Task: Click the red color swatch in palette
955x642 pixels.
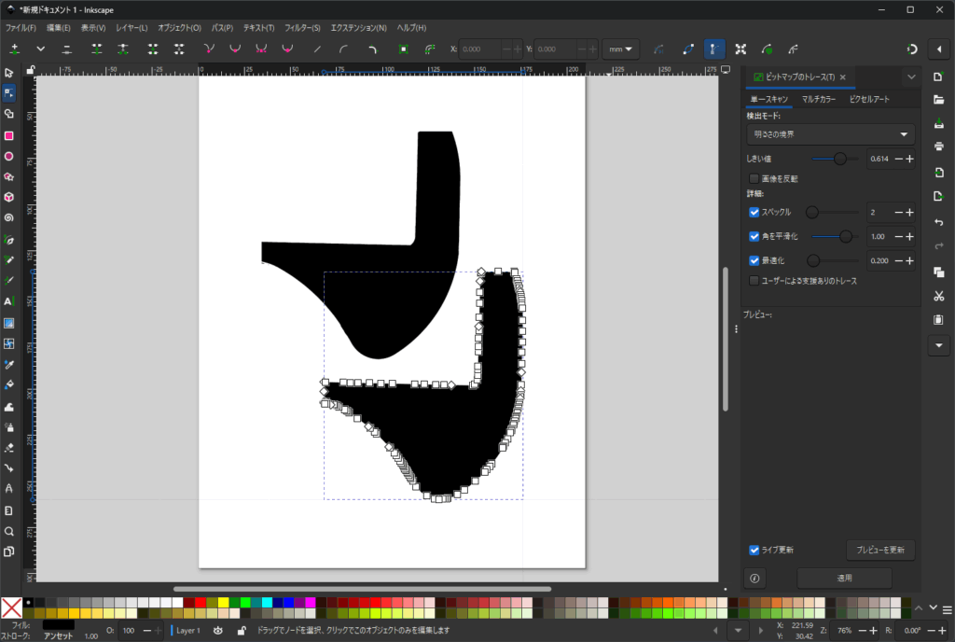Action: [201, 602]
